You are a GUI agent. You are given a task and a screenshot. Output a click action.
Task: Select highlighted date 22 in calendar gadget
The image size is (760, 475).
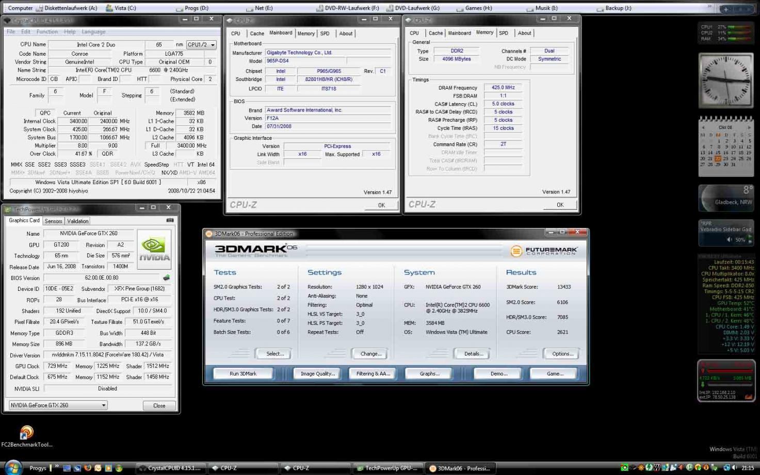coord(718,158)
